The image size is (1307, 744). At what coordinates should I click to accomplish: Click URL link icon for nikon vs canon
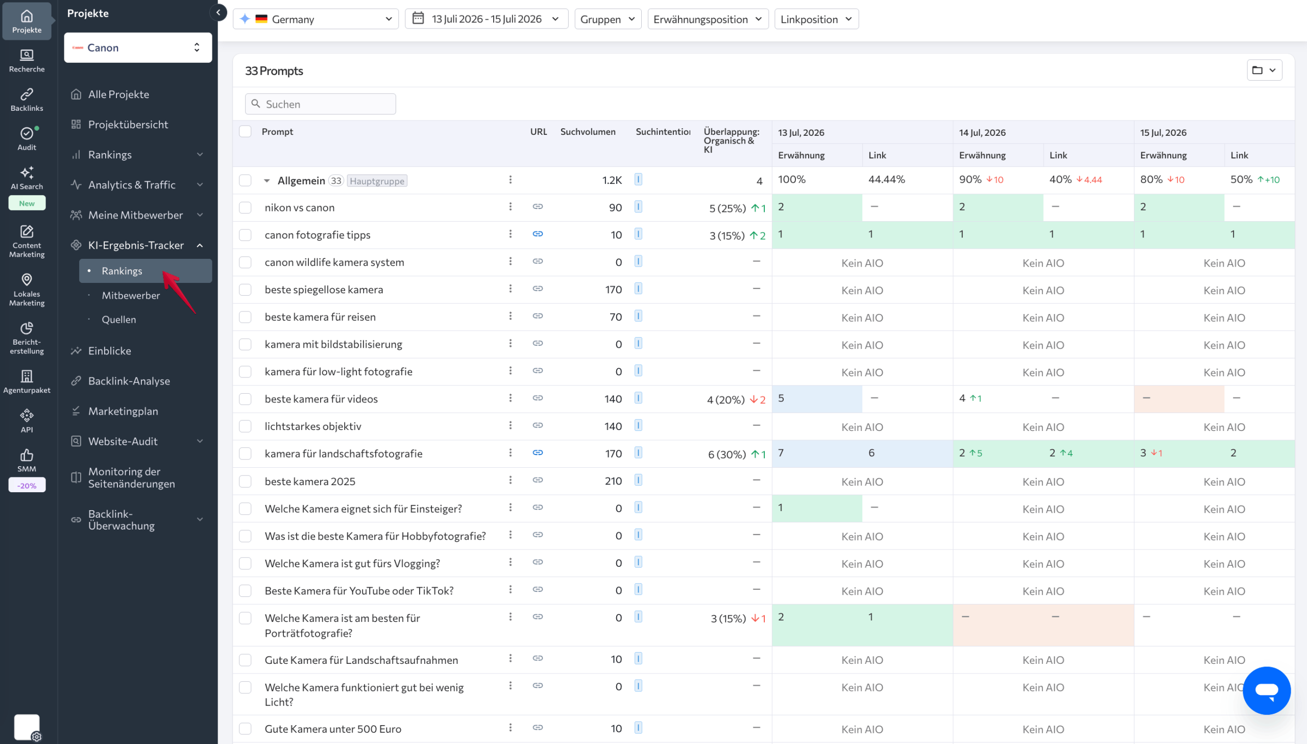pyautogui.click(x=537, y=206)
